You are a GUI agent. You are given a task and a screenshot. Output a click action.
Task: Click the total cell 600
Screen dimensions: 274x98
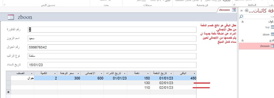tap(92, 78)
